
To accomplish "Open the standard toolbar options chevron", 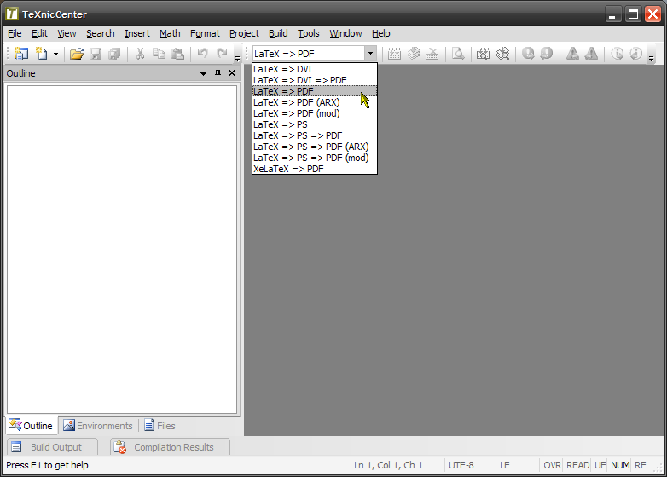I will pos(237,58).
